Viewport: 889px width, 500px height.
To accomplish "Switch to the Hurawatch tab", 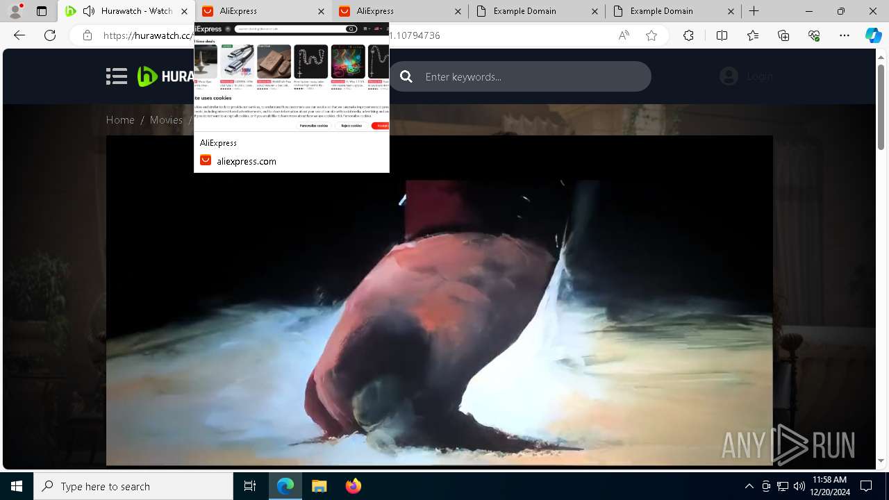I will 126,11.
